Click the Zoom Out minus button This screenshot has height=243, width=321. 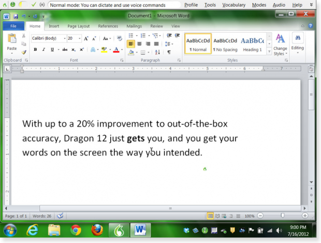(x=260, y=216)
